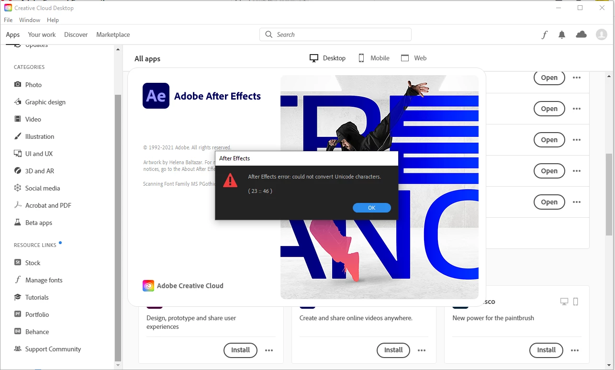Click the first Open button in app list

[x=549, y=78]
